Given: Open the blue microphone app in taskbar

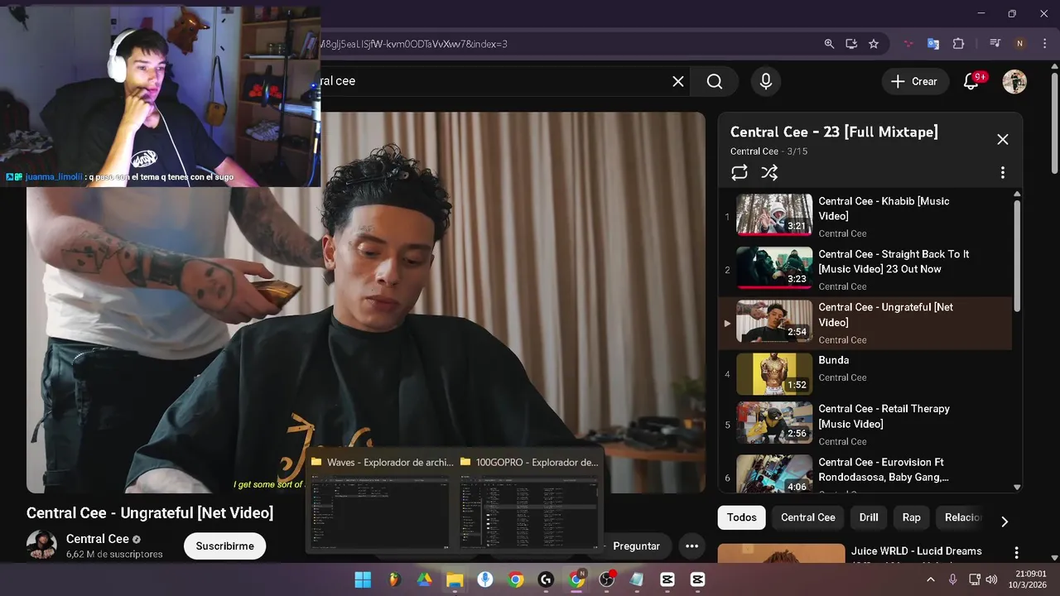Looking at the screenshot, I should click(485, 579).
